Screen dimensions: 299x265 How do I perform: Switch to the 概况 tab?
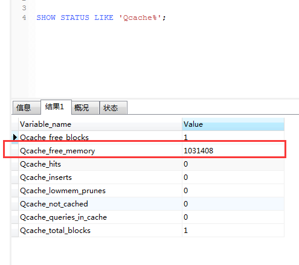(85, 108)
